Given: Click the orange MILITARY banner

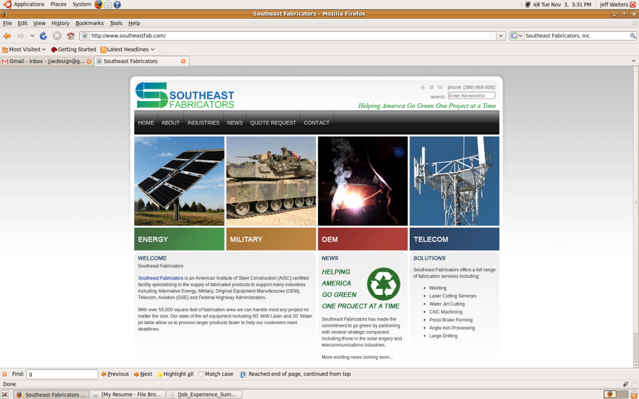Looking at the screenshot, I should pos(271,239).
